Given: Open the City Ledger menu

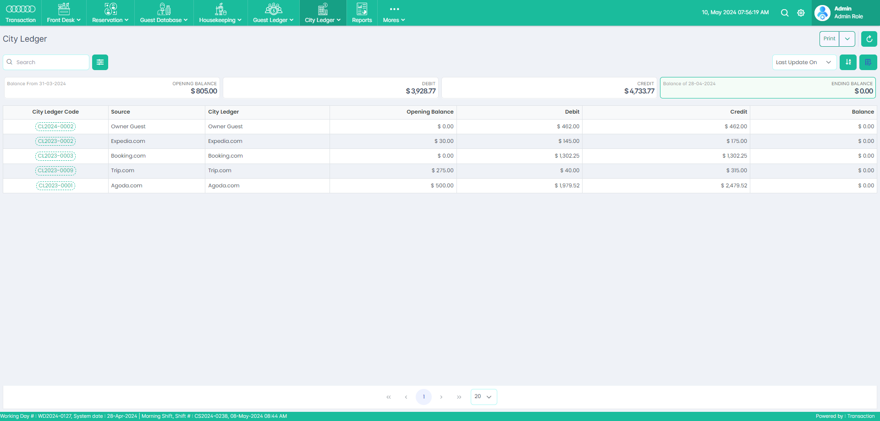Looking at the screenshot, I should coord(323,13).
